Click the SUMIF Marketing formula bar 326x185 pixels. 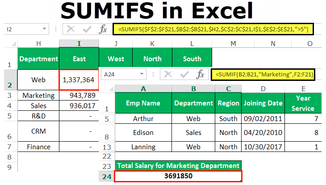tap(264, 74)
